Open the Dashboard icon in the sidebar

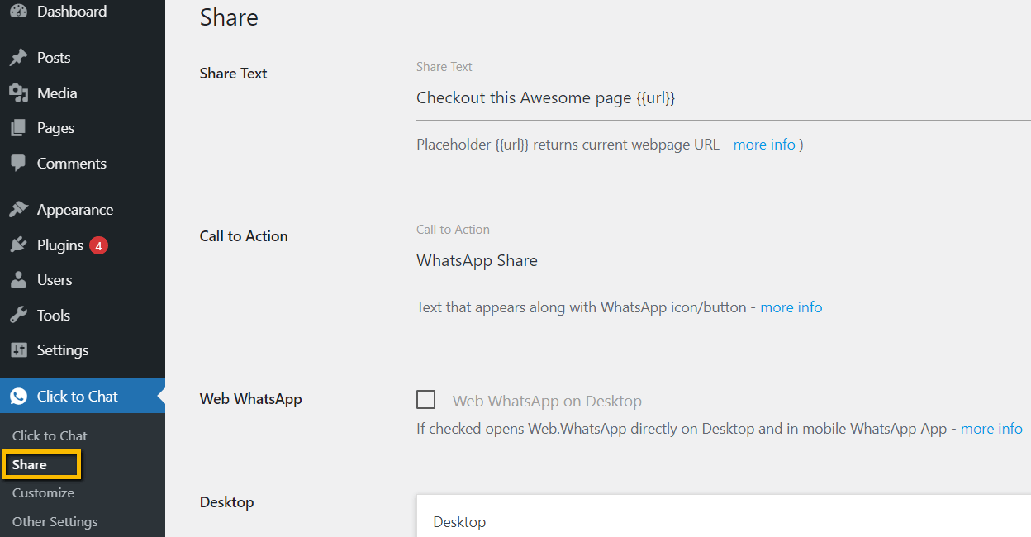[18, 12]
